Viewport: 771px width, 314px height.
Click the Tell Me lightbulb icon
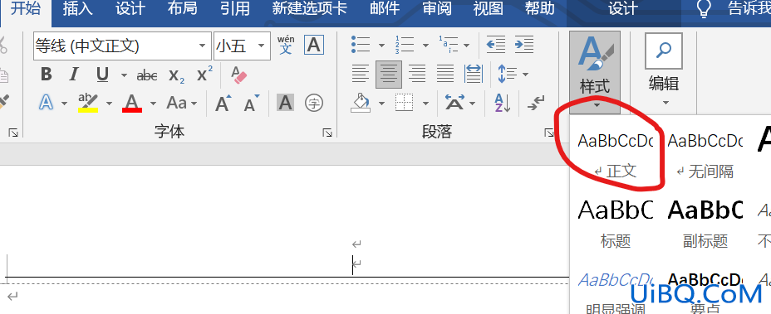pyautogui.click(x=705, y=9)
